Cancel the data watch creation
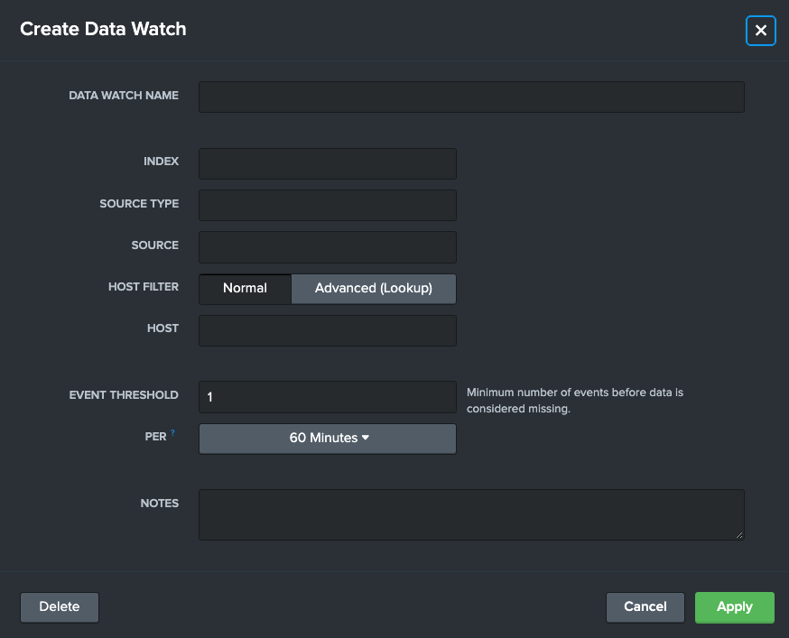The width and height of the screenshot is (789, 638). click(x=645, y=607)
